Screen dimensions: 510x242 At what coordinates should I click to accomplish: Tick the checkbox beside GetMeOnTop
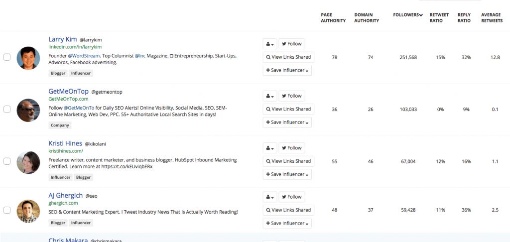(x=7, y=109)
